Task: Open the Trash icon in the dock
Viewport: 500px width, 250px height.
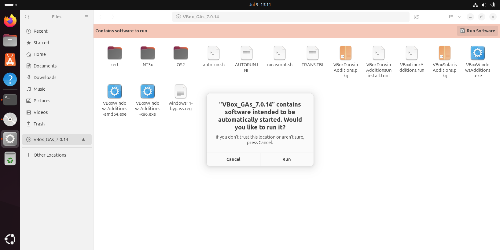Action: [x=10, y=158]
